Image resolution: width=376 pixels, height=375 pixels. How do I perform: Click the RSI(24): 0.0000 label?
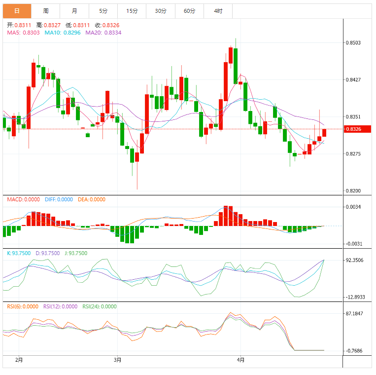pyautogui.click(x=100, y=306)
